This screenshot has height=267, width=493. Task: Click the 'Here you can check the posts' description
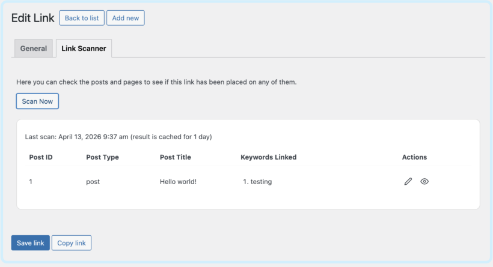(156, 82)
